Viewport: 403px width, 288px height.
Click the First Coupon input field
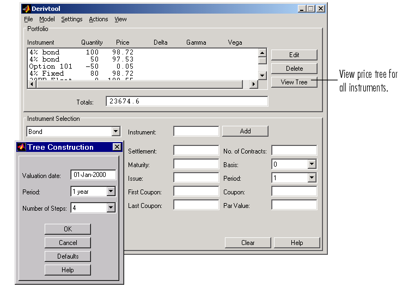point(196,191)
